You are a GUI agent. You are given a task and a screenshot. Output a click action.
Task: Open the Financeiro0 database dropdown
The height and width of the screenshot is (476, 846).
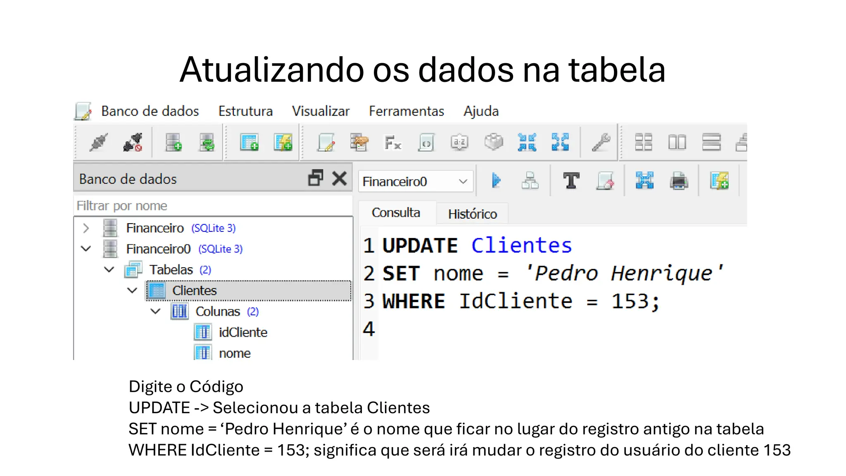click(x=463, y=181)
